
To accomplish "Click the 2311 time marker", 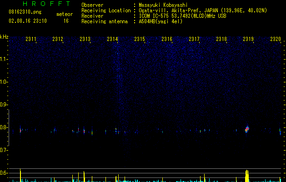I will point(31,39).
